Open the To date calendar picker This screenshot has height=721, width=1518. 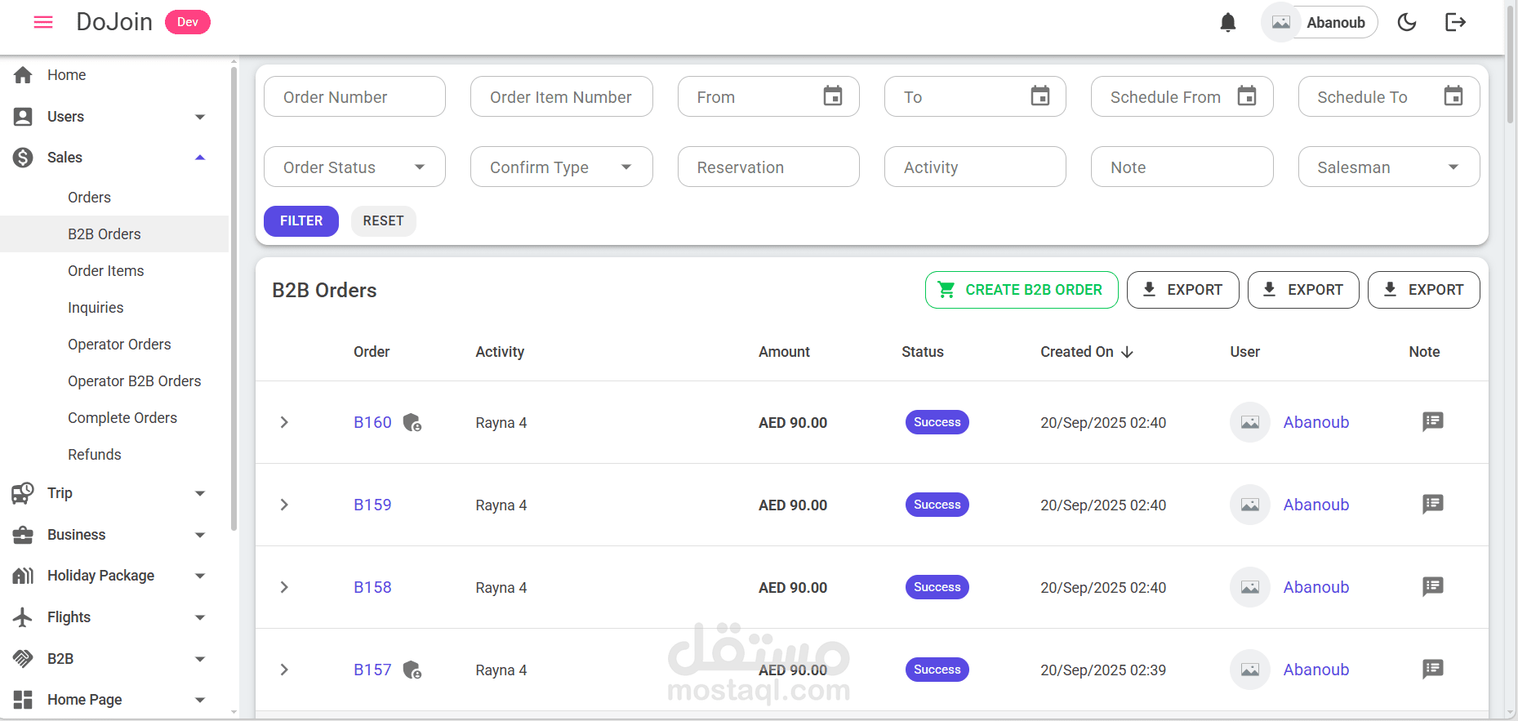[x=1040, y=96]
